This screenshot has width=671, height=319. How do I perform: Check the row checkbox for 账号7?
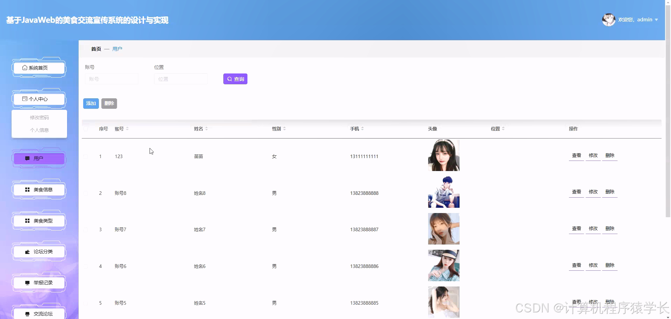pyautogui.click(x=86, y=230)
